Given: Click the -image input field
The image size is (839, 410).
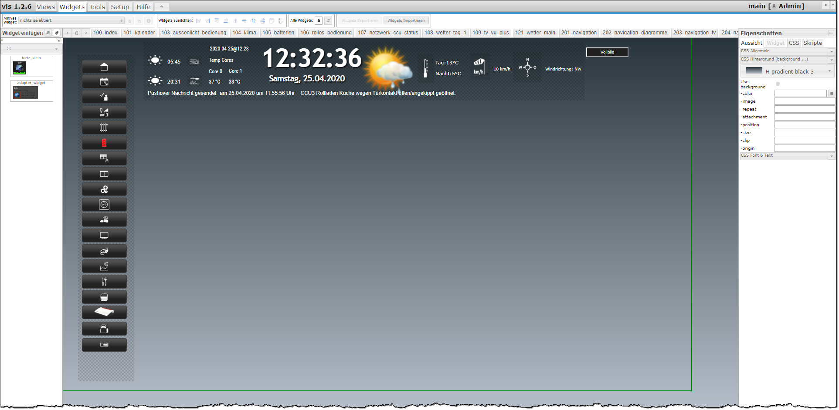Looking at the screenshot, I should pos(805,101).
